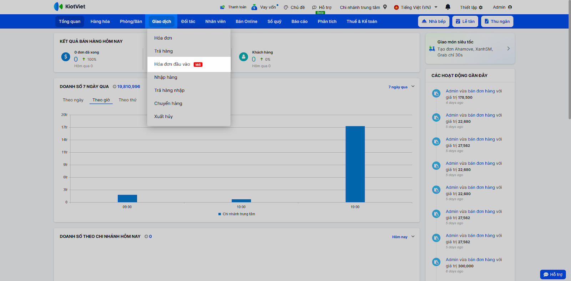Open the Sổ quỹ navigation menu
The height and width of the screenshot is (281, 571).
pos(274,21)
